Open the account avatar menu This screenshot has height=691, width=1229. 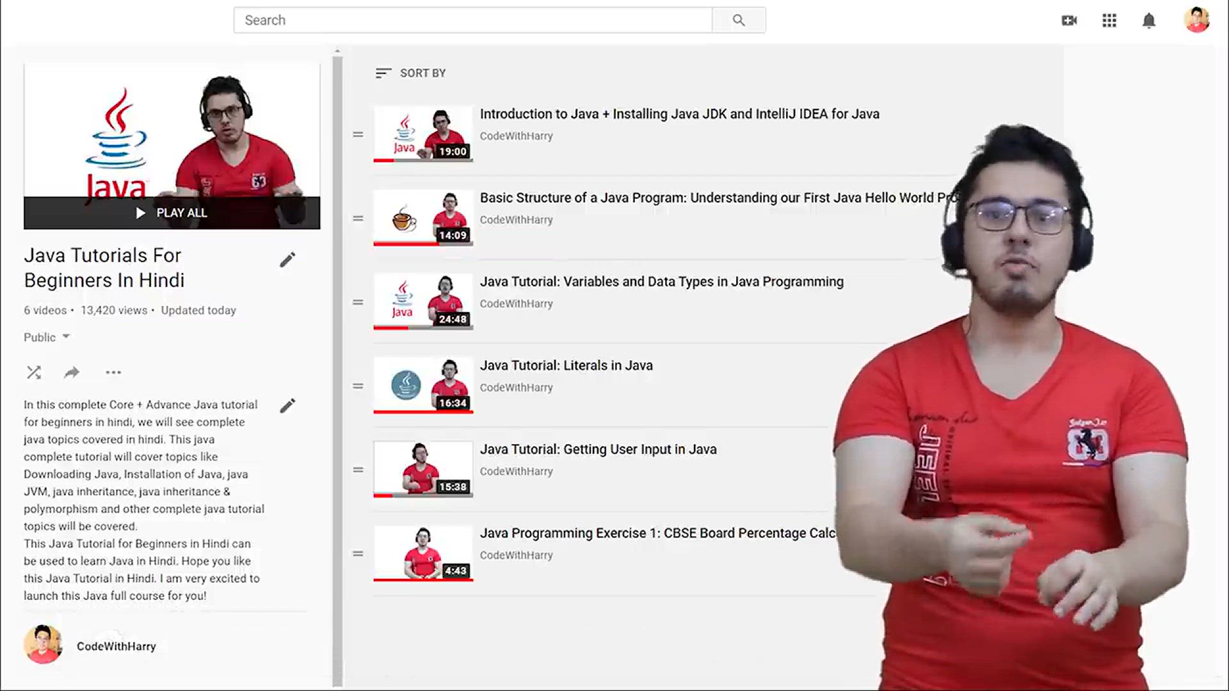click(x=1196, y=20)
